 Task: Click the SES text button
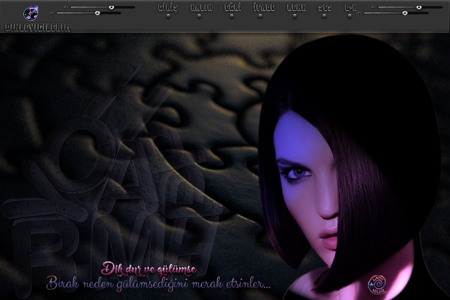coord(325,7)
